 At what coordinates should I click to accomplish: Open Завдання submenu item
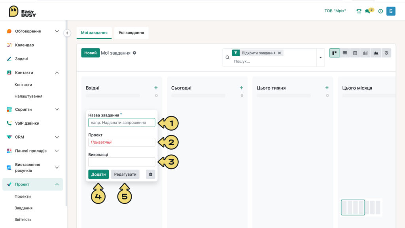[23, 208]
